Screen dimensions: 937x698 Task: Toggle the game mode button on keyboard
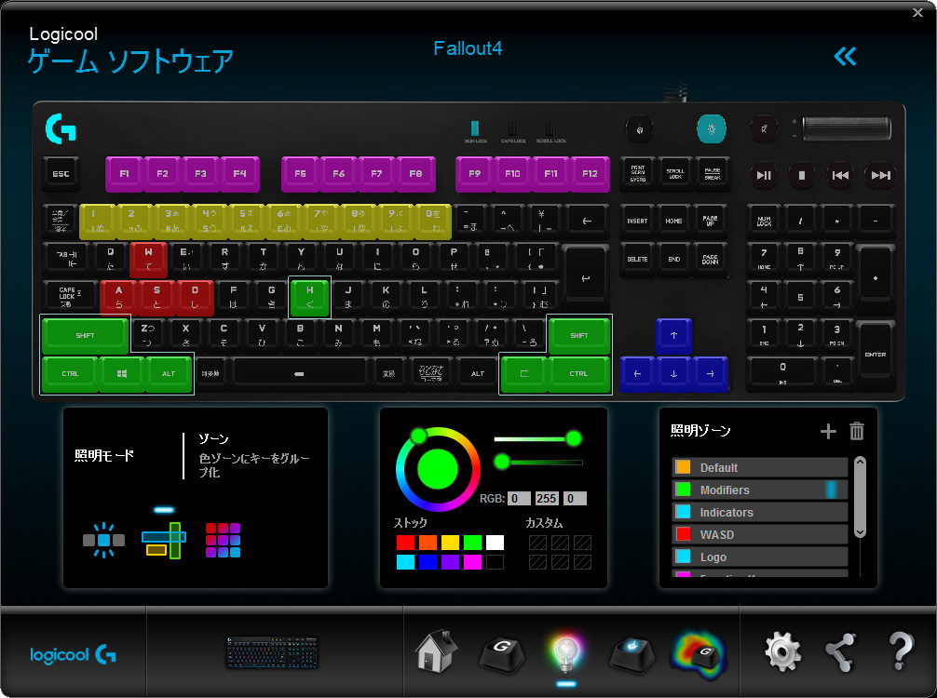(x=639, y=129)
